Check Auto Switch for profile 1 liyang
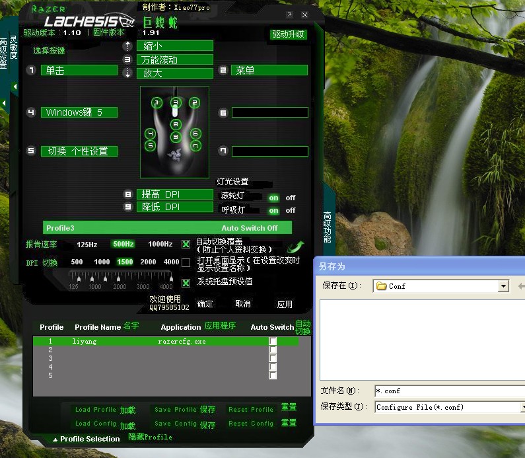 click(273, 341)
